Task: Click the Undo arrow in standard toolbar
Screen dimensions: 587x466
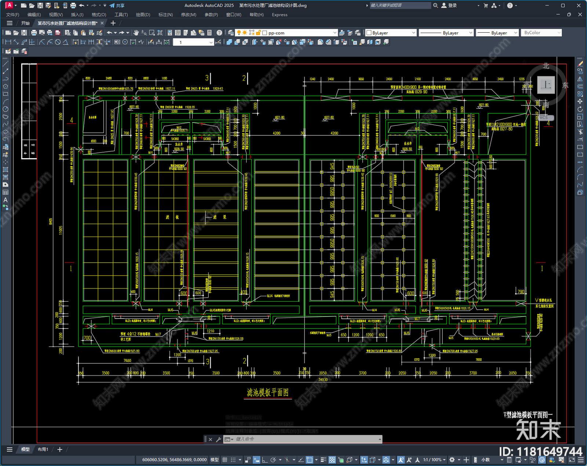Action: coord(109,33)
